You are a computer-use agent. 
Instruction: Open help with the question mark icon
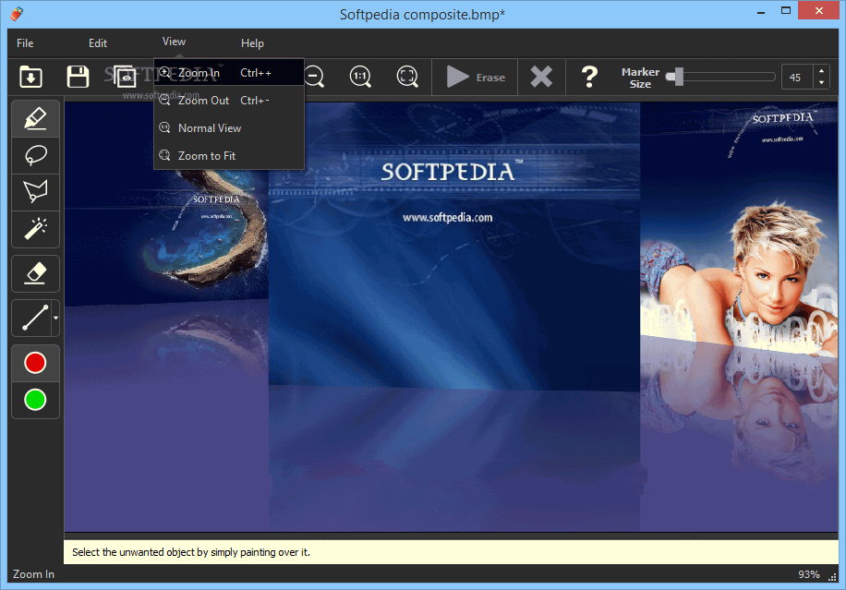coord(590,77)
